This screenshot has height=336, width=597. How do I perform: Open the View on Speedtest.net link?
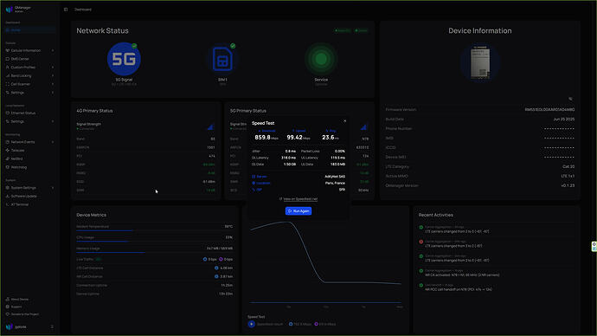300,199
